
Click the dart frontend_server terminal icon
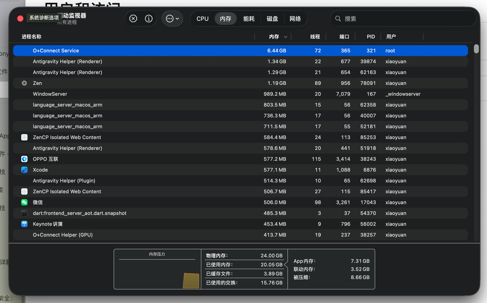24,213
